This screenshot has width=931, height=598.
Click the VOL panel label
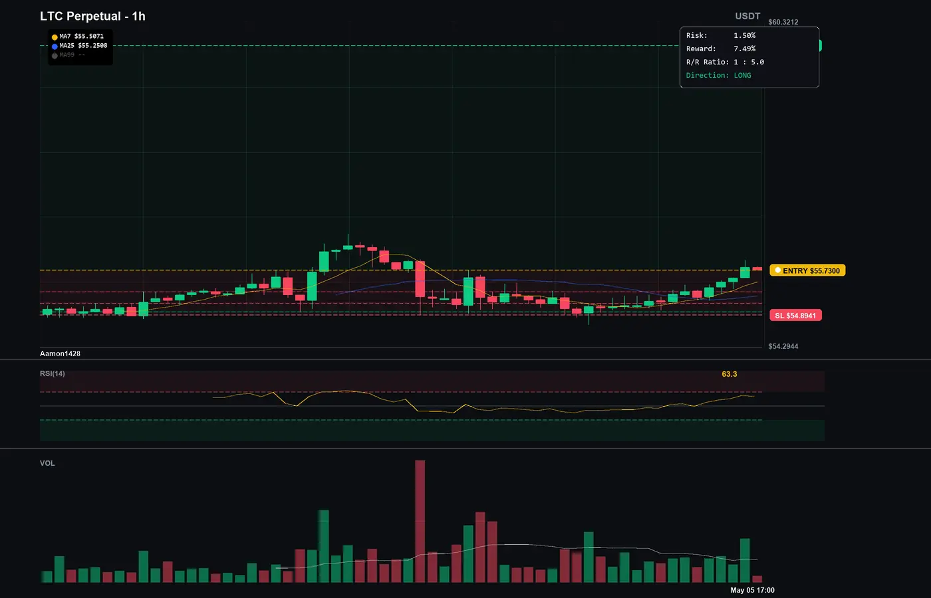coord(47,463)
